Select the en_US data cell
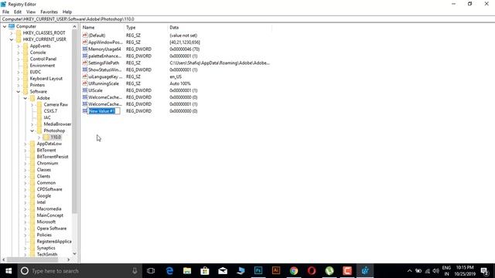This screenshot has width=495, height=278. click(x=176, y=76)
